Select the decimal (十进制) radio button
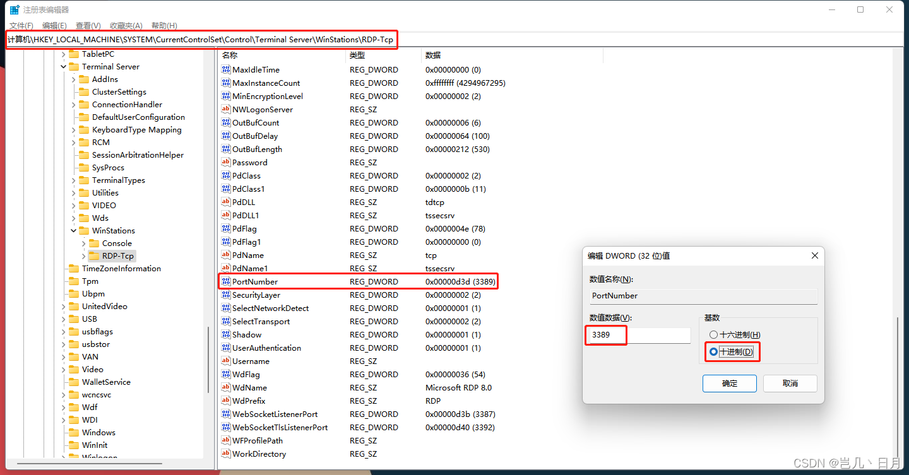This screenshot has width=909, height=475. pyautogui.click(x=713, y=351)
